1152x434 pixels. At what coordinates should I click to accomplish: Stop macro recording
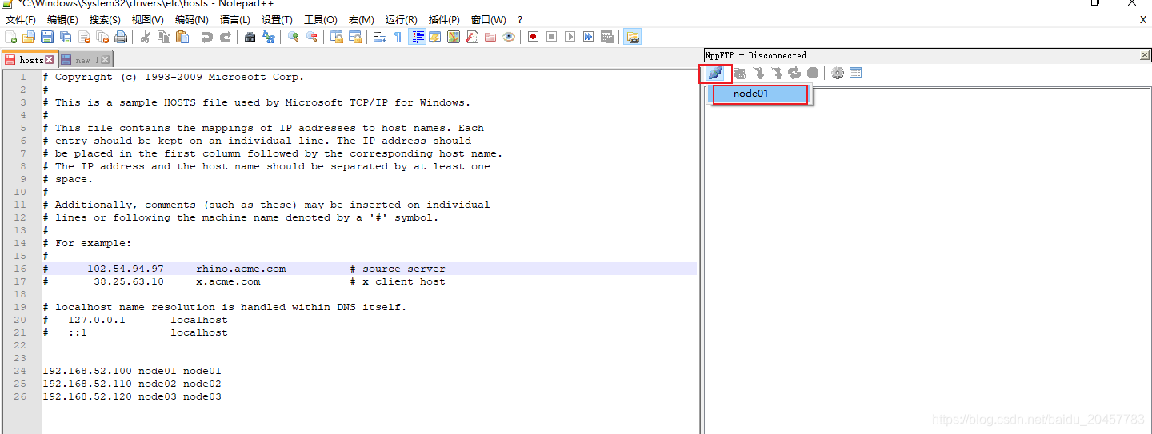tap(551, 37)
